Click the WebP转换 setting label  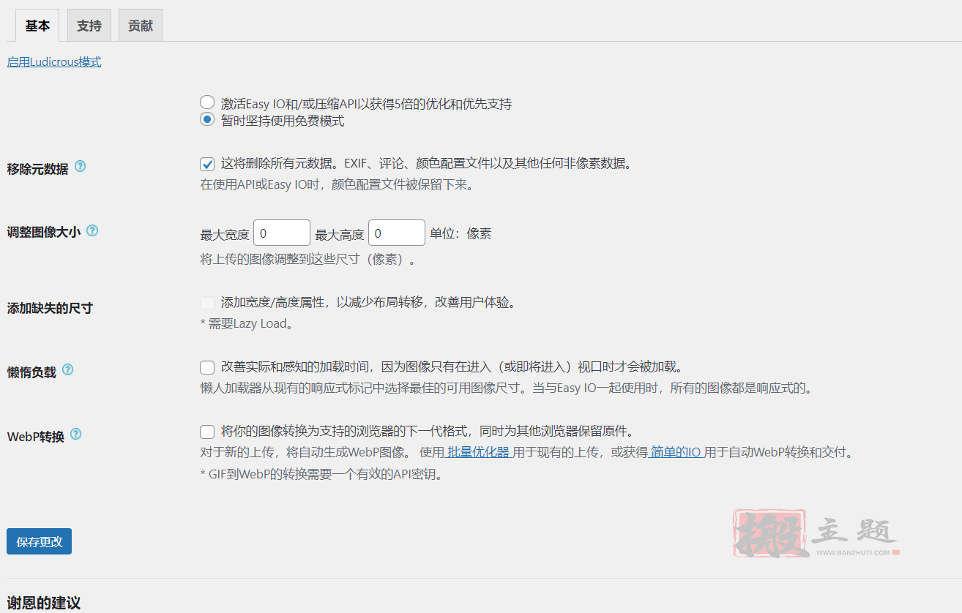36,437
